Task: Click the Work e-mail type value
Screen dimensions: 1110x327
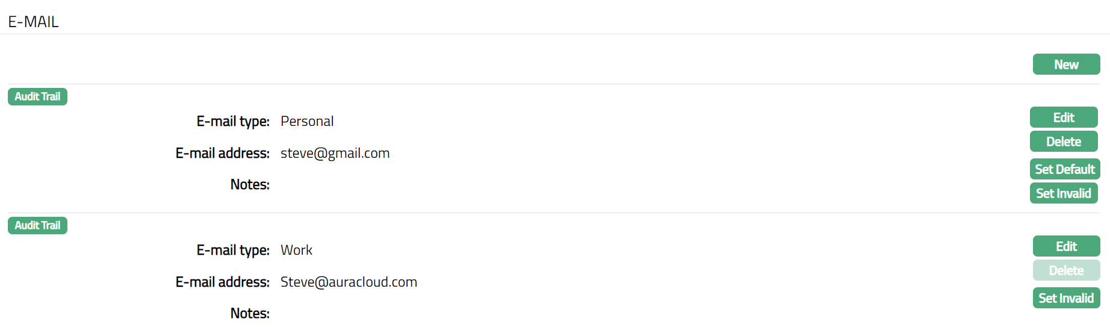Action: point(296,250)
